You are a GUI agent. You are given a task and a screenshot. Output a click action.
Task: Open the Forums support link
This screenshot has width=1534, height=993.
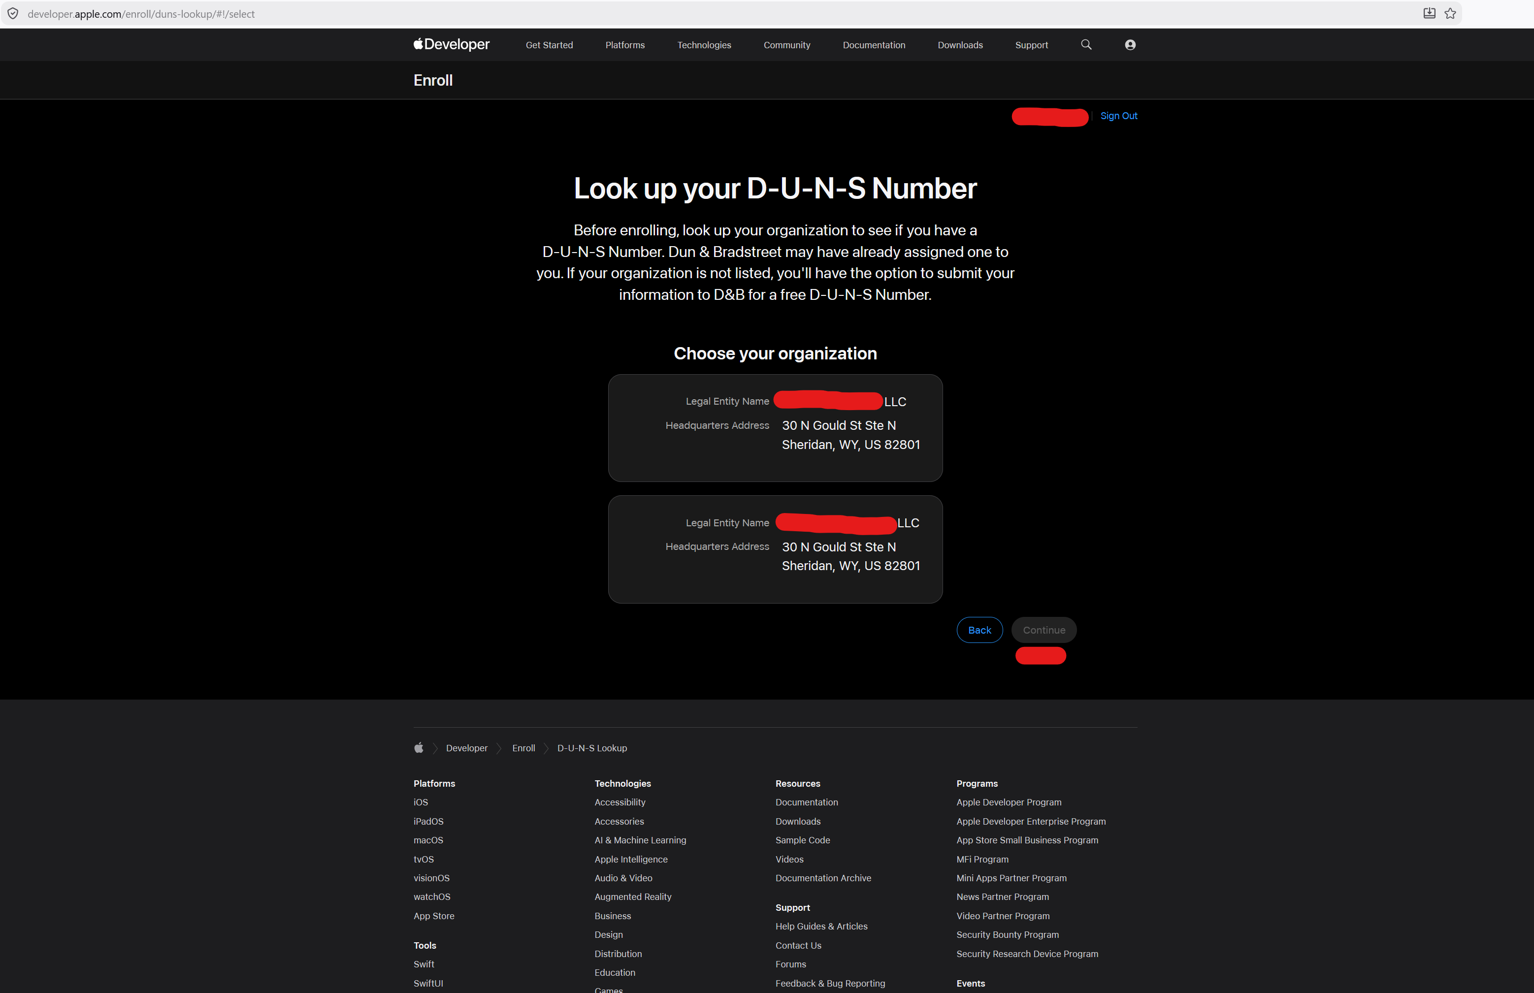(x=791, y=964)
